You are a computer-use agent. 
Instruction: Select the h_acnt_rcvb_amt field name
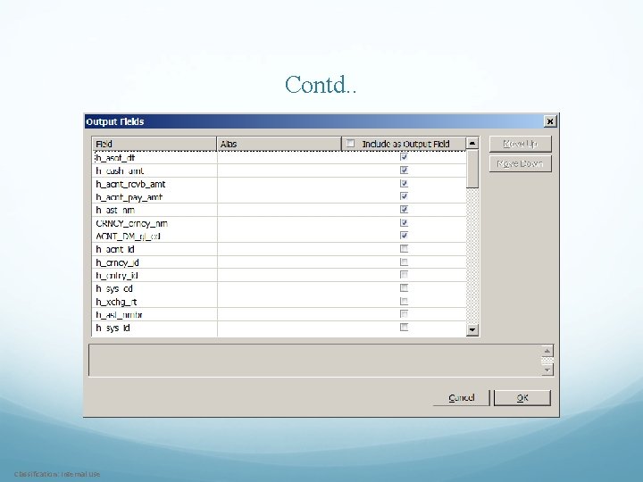pos(130,184)
